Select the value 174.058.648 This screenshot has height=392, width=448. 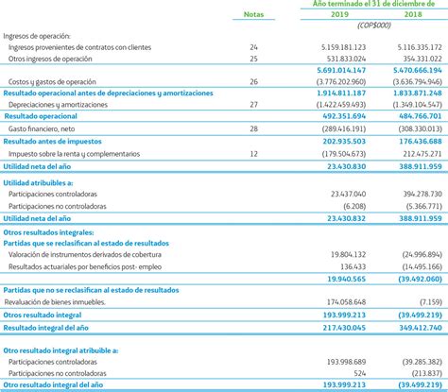pyautogui.click(x=346, y=302)
